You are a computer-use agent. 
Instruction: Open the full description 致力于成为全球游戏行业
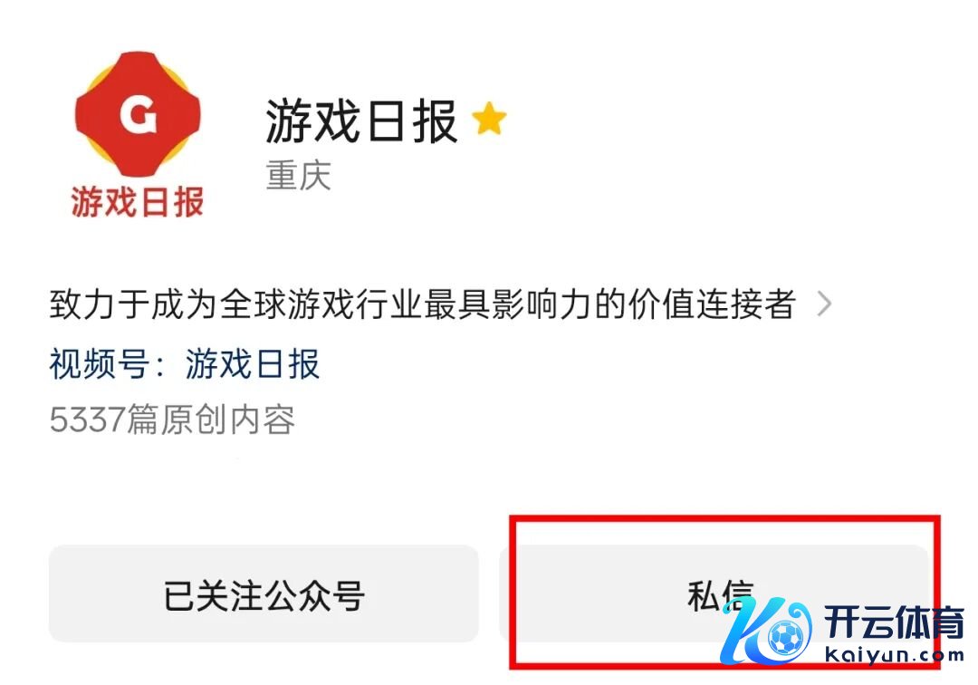point(422,304)
